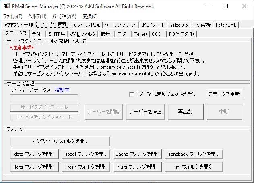The height and width of the screenshot is (183, 254).
Task: Click the PMail Server Manager title bar icon
Action: point(7,6)
